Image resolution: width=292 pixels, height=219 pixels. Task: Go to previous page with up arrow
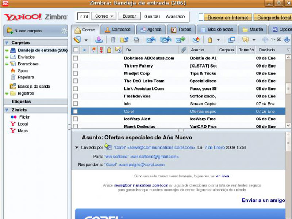265,39
